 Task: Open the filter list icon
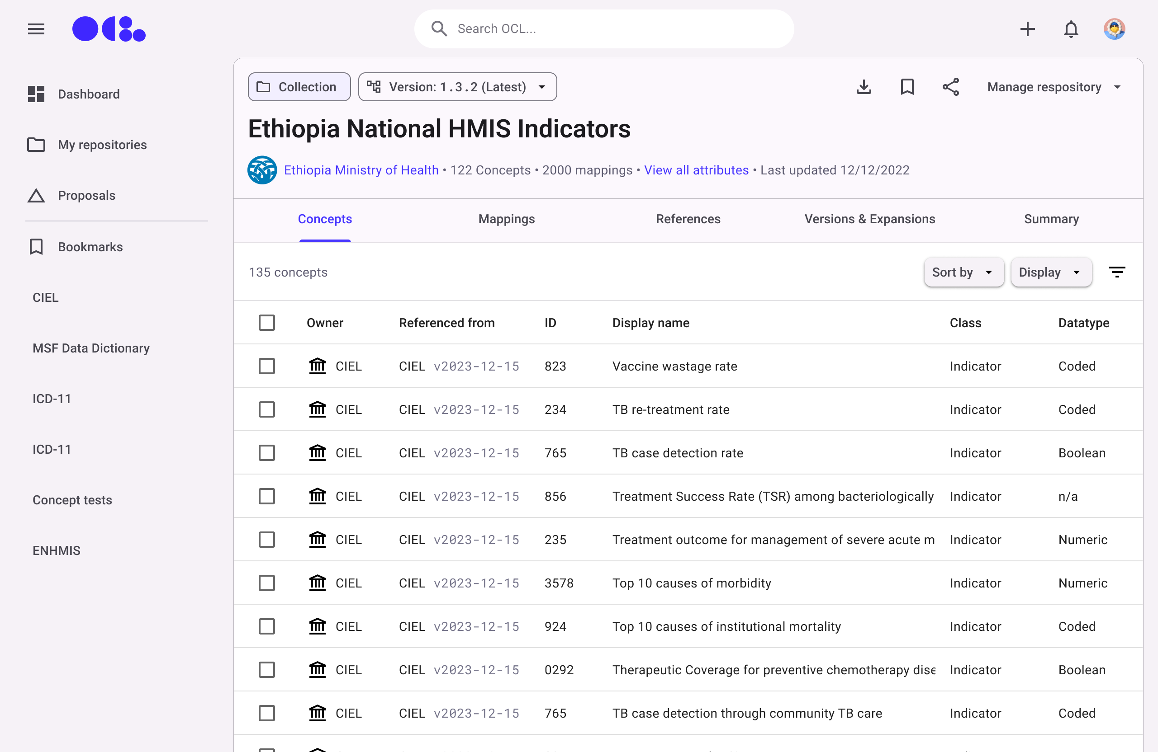point(1117,272)
